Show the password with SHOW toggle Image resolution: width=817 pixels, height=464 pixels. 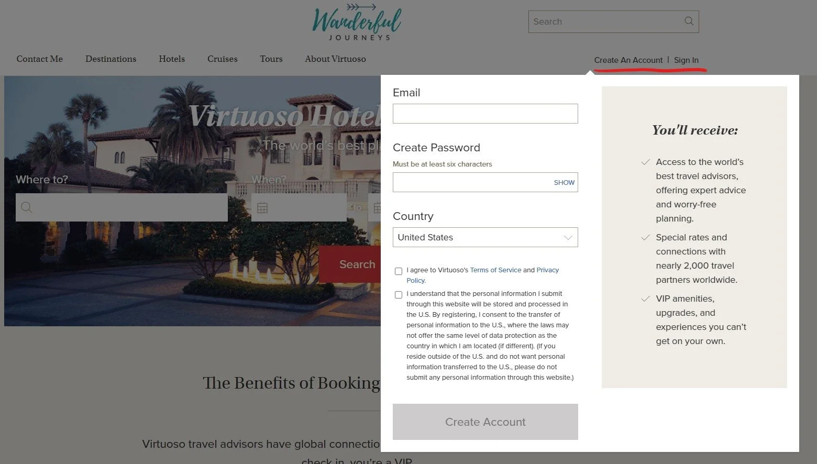coord(564,182)
